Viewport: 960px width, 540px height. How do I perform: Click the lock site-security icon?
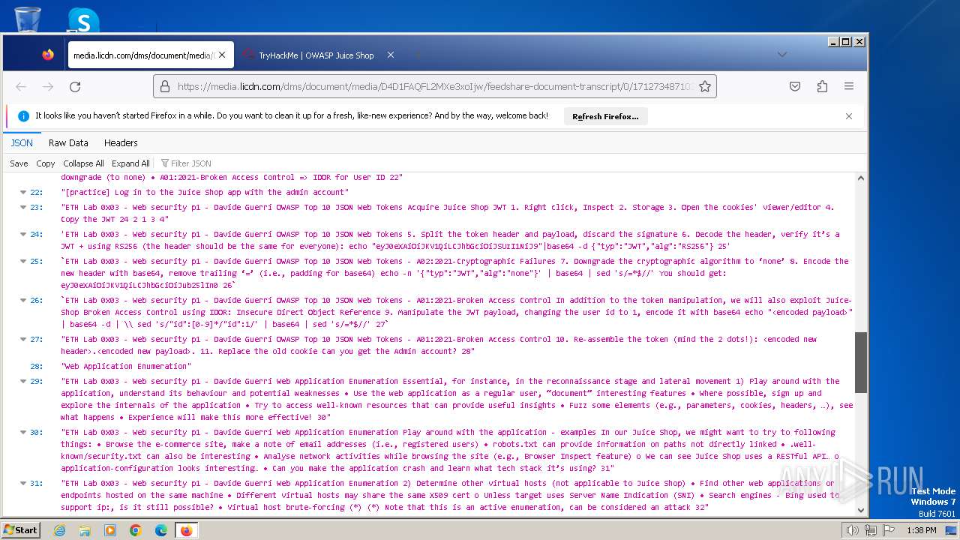(x=166, y=87)
